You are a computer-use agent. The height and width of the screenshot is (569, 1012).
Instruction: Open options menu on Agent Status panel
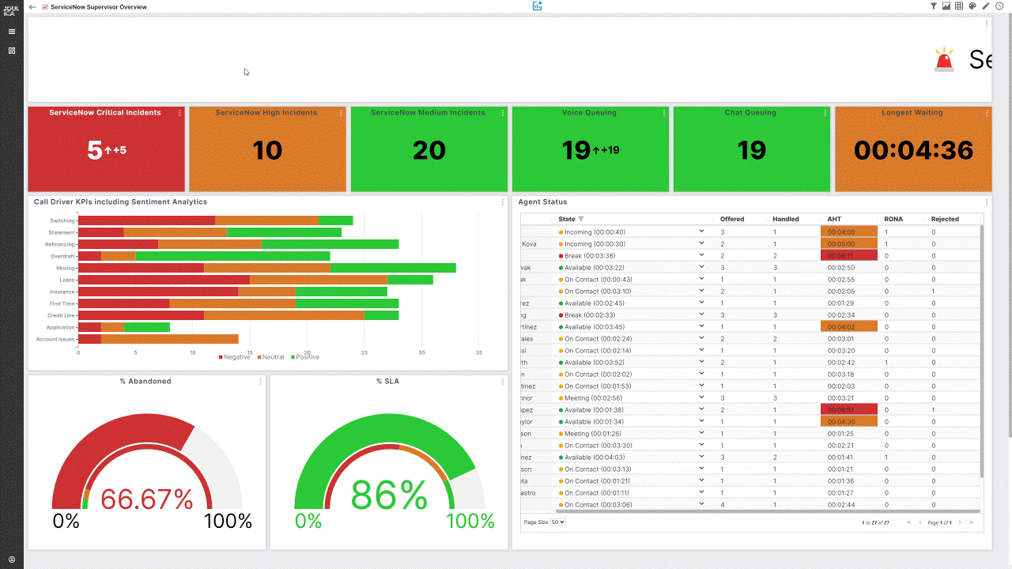(x=987, y=202)
